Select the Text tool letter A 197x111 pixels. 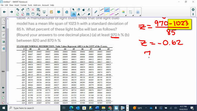[x=79, y=14]
